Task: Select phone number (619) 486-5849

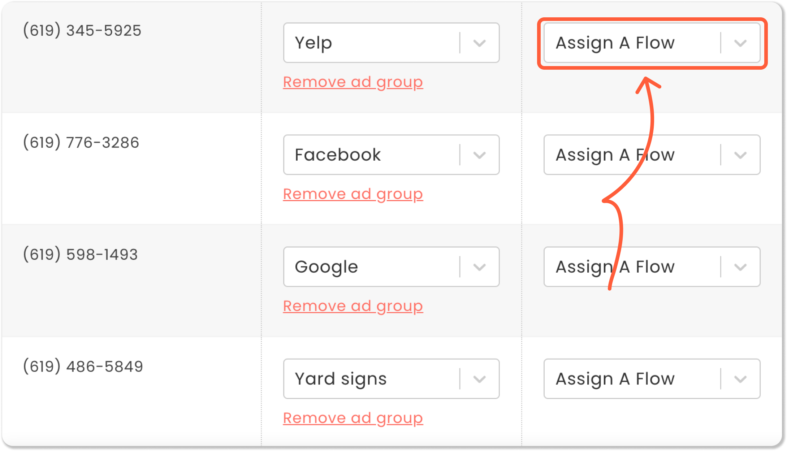Action: [x=83, y=366]
